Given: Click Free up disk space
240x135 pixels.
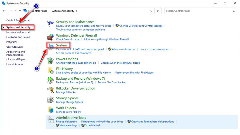Looking at the screenshot, I should pos(66,122).
